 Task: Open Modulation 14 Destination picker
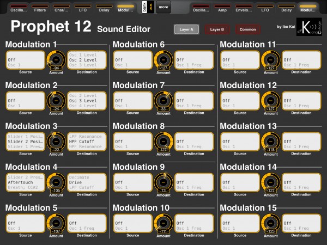click(301, 182)
